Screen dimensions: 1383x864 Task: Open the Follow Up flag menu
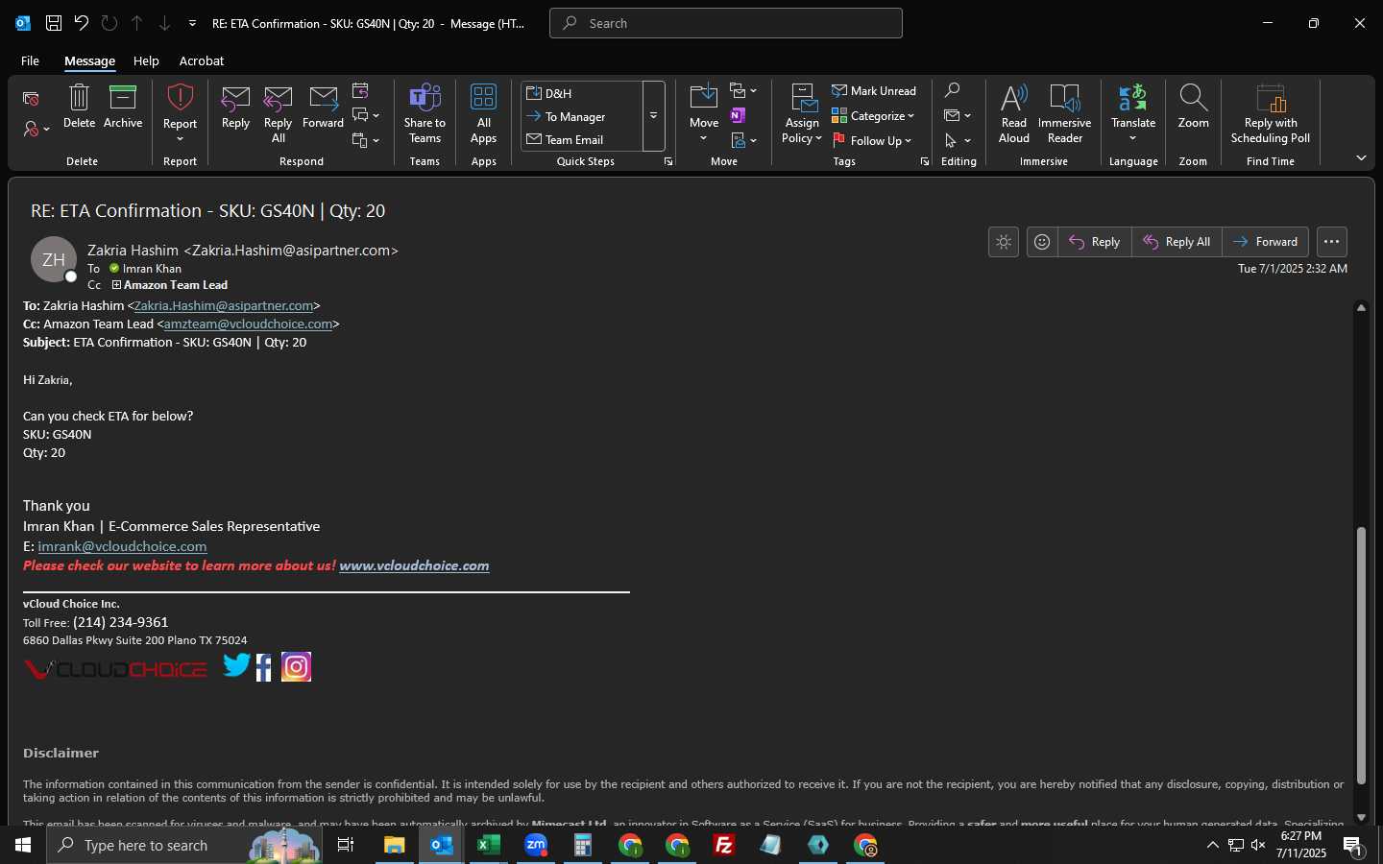click(x=872, y=140)
